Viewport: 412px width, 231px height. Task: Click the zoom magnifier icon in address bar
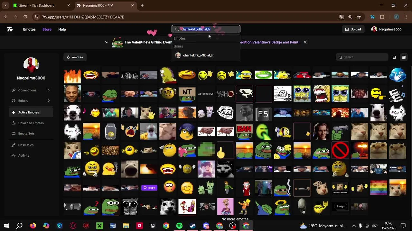(x=350, y=17)
